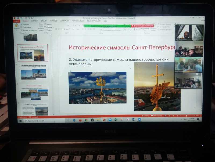Reset slide with Сбросить
Image resolution: width=215 pixels, height=162 pixels.
click(x=49, y=27)
